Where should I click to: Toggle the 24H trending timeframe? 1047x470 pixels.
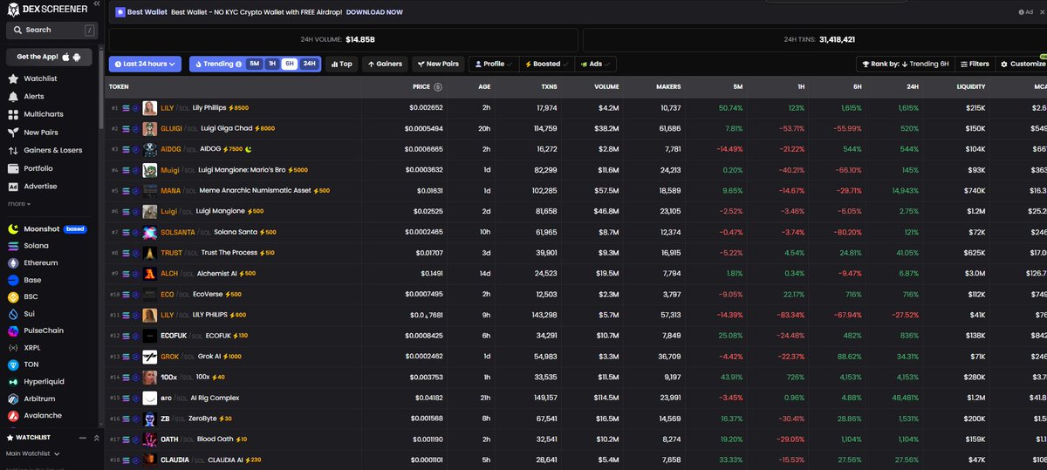point(309,64)
